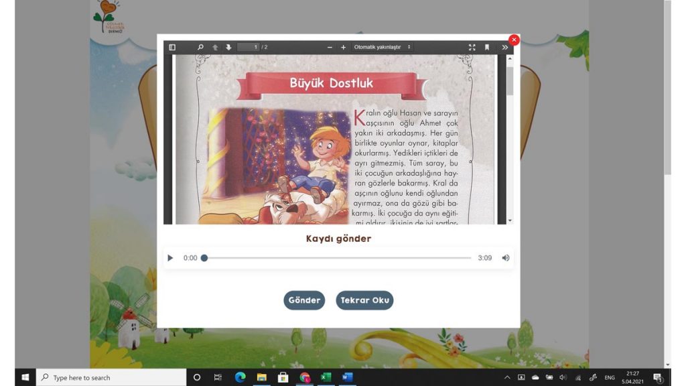Click the pen icon in the system tray
The width and height of the screenshot is (686, 386).
[x=594, y=377]
